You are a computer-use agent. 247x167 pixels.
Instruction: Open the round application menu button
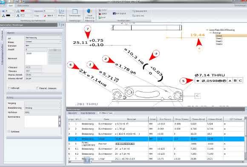click(2, 3)
